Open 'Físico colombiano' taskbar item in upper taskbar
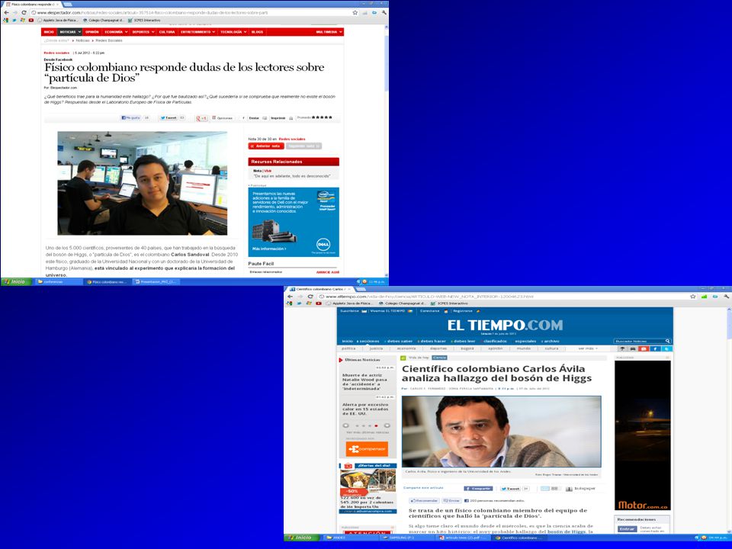The height and width of the screenshot is (549, 732). 108,282
